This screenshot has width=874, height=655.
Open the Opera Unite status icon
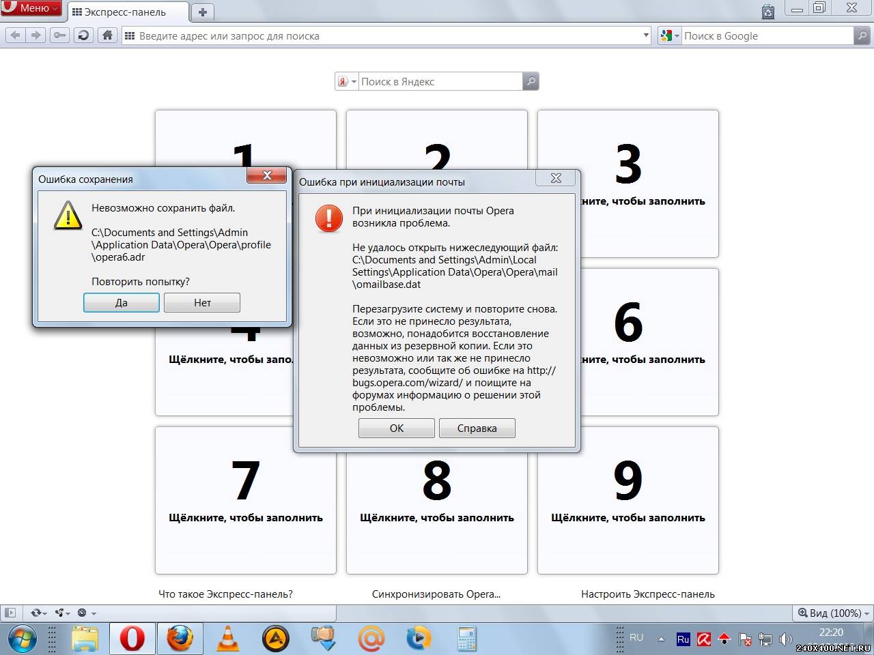pos(59,613)
